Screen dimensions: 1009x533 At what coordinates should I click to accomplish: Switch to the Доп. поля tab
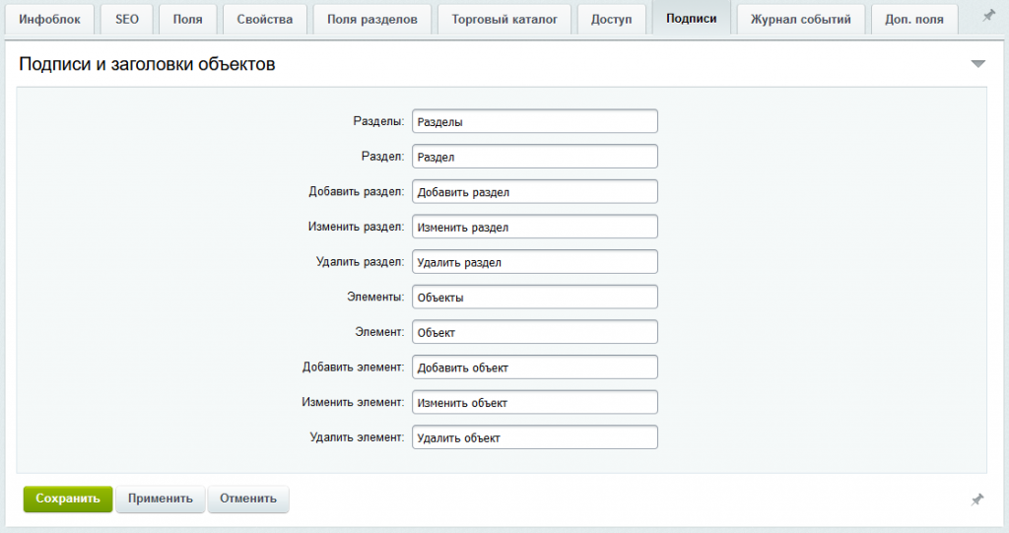(x=913, y=20)
